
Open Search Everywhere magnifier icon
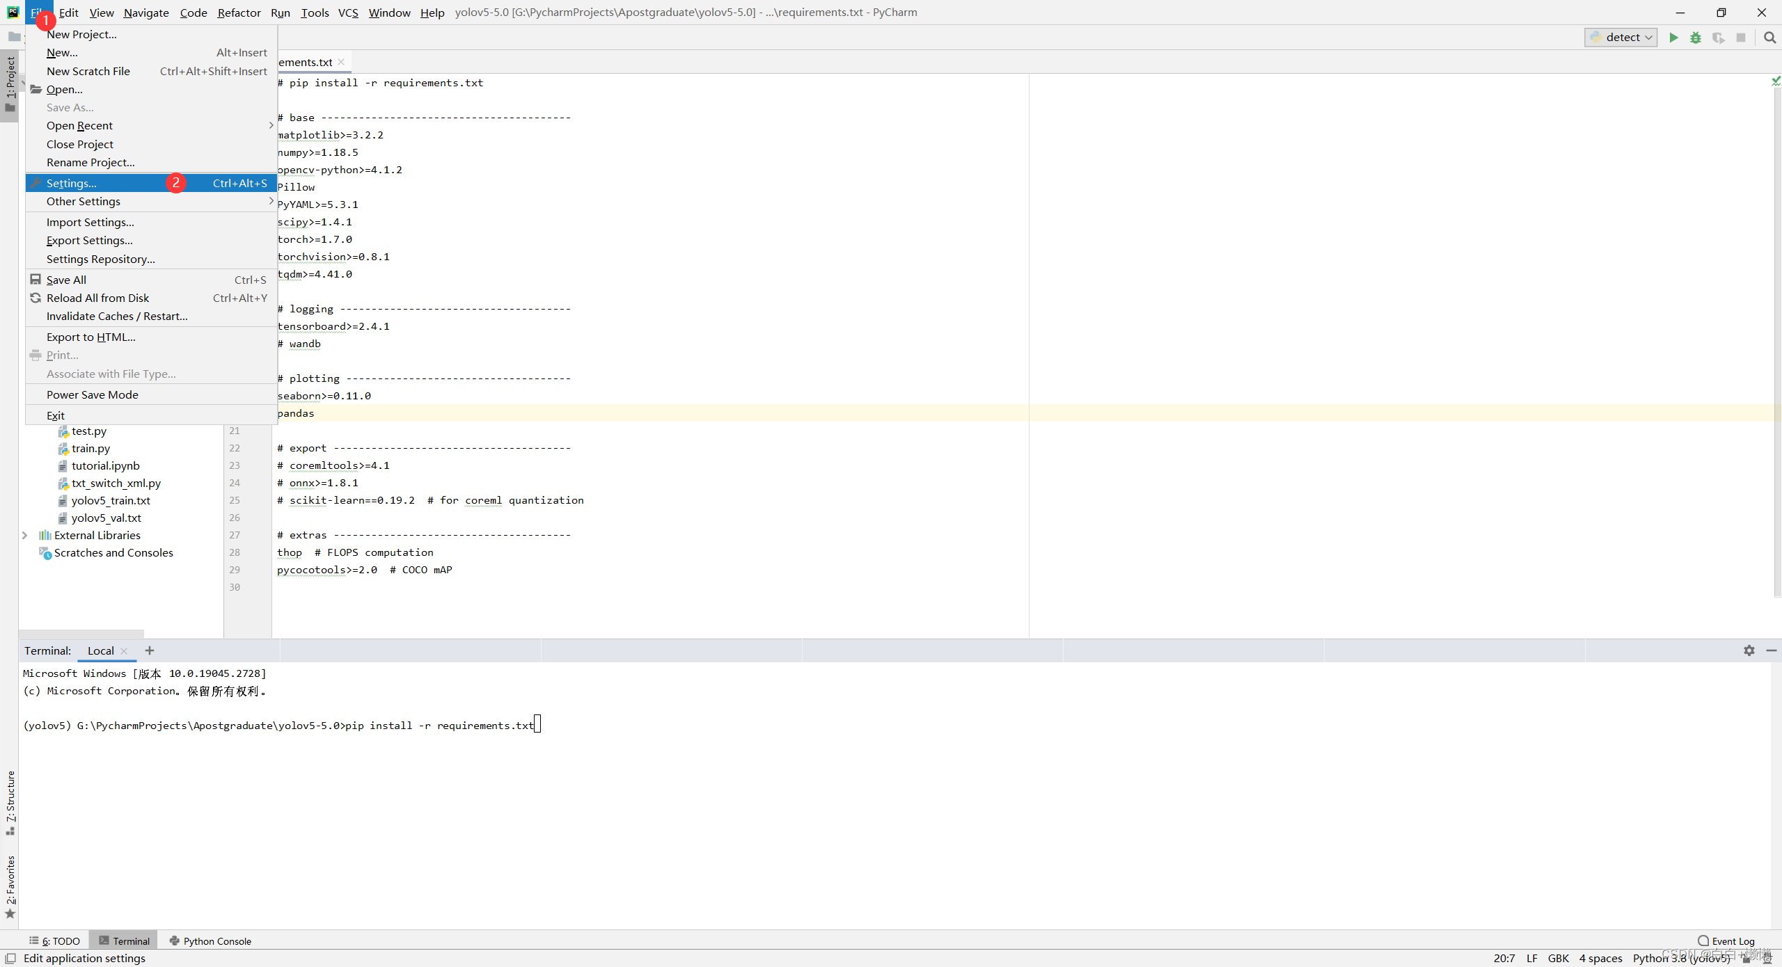click(1769, 38)
